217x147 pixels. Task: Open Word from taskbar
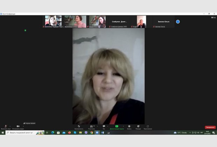coord(103,133)
